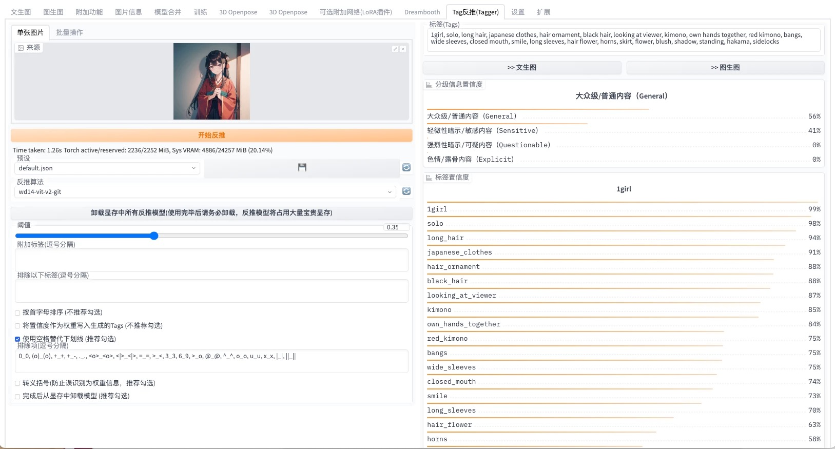Click 卸载显存中所有反推模型 unload button

[x=211, y=212]
